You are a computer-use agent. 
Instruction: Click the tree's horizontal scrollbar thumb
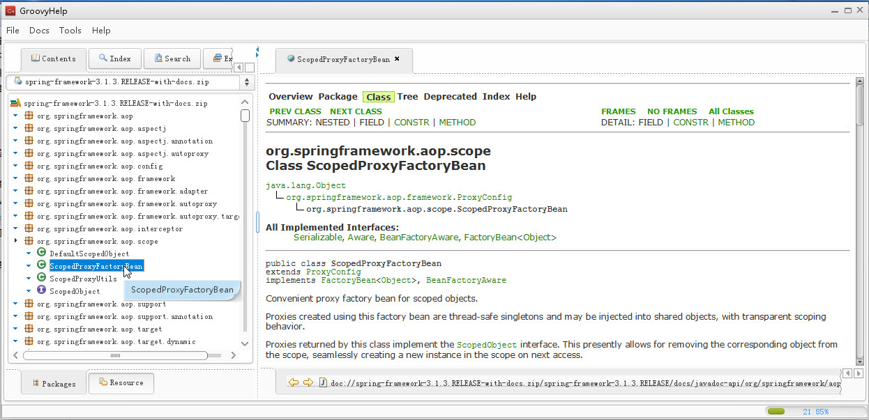[x=115, y=355]
